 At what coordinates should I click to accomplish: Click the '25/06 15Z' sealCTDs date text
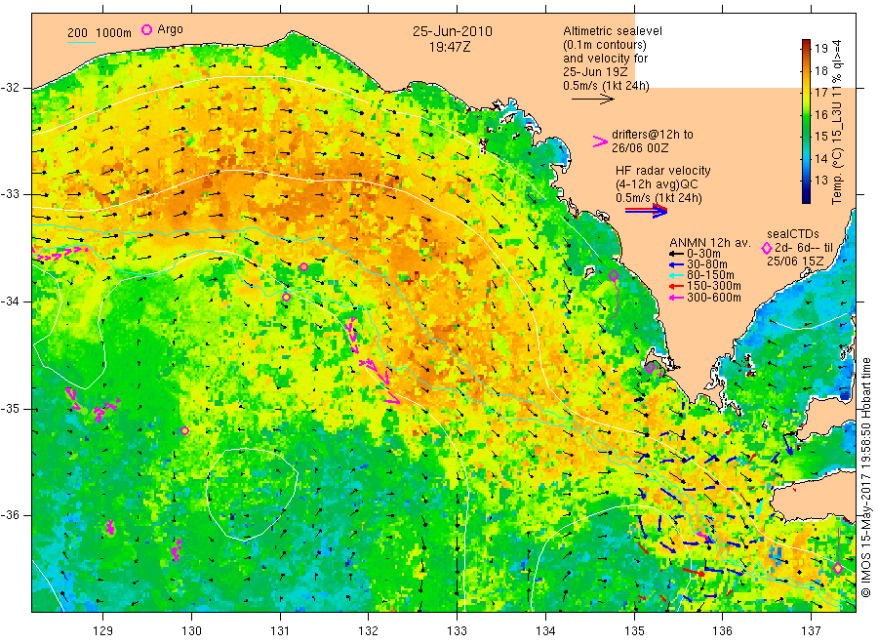(x=795, y=262)
